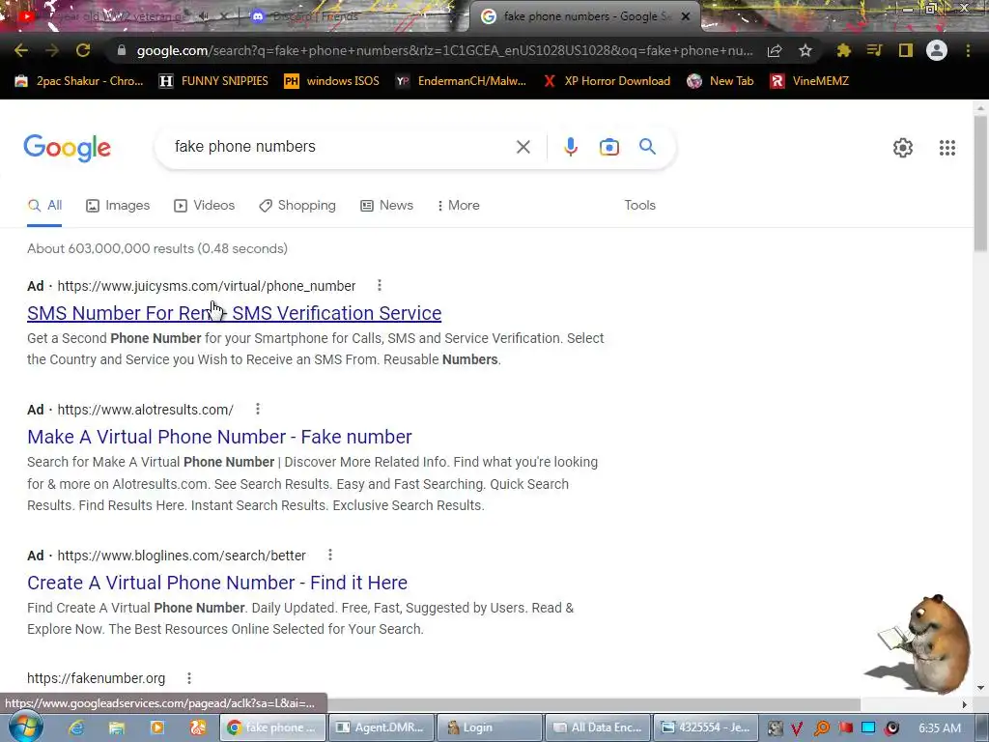Switch to 4325554 - Je... taskbar window

point(706,728)
